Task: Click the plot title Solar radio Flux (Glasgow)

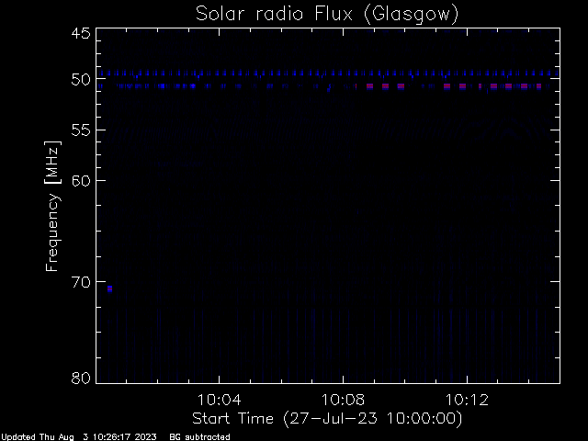Action: point(327,15)
